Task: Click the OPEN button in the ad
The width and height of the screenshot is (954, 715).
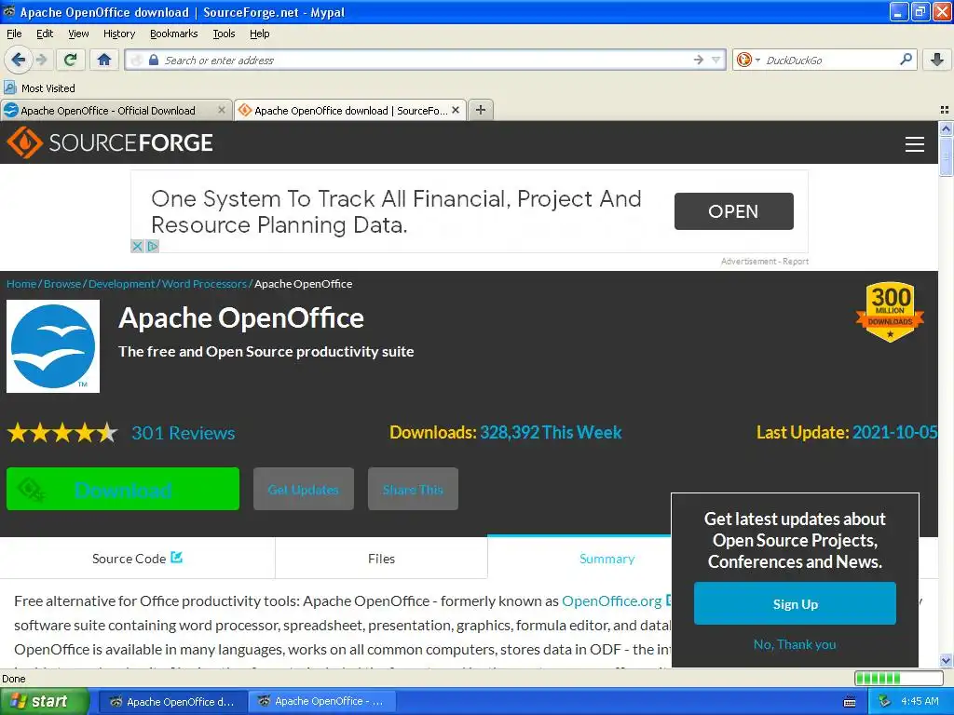Action: (734, 211)
